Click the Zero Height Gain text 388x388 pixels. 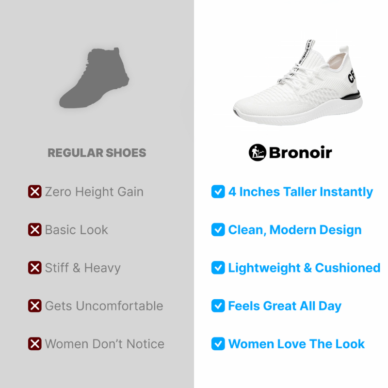click(94, 192)
